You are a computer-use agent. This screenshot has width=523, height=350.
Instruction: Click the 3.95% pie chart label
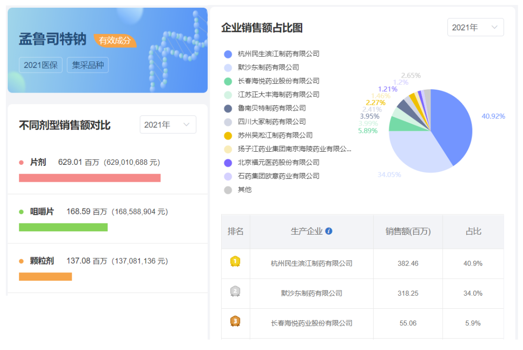click(369, 116)
